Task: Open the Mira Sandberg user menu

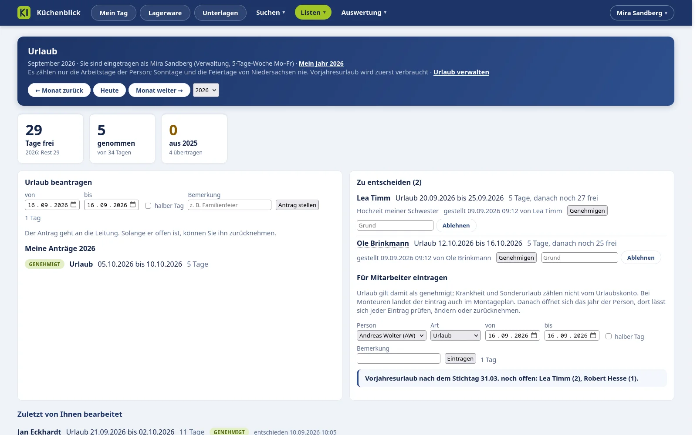Action: pos(642,13)
